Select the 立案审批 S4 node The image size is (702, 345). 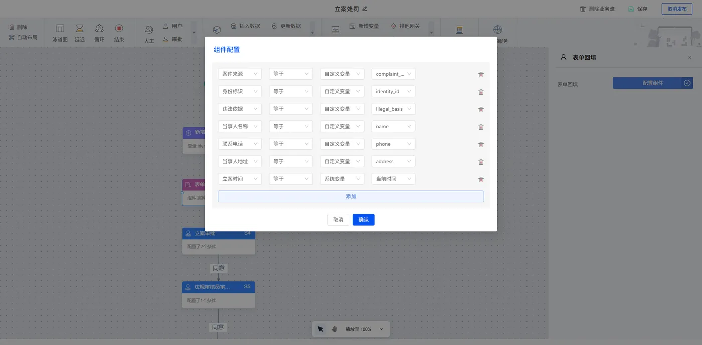coord(218,241)
